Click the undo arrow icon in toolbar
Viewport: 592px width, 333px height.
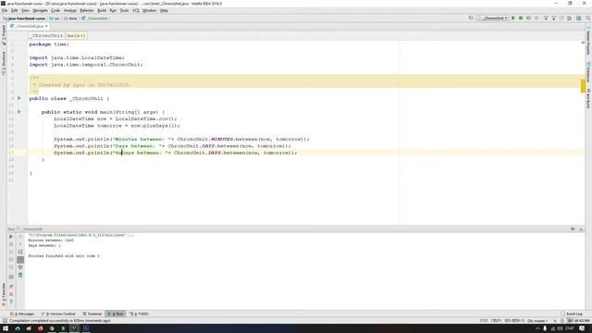click(570, 18)
